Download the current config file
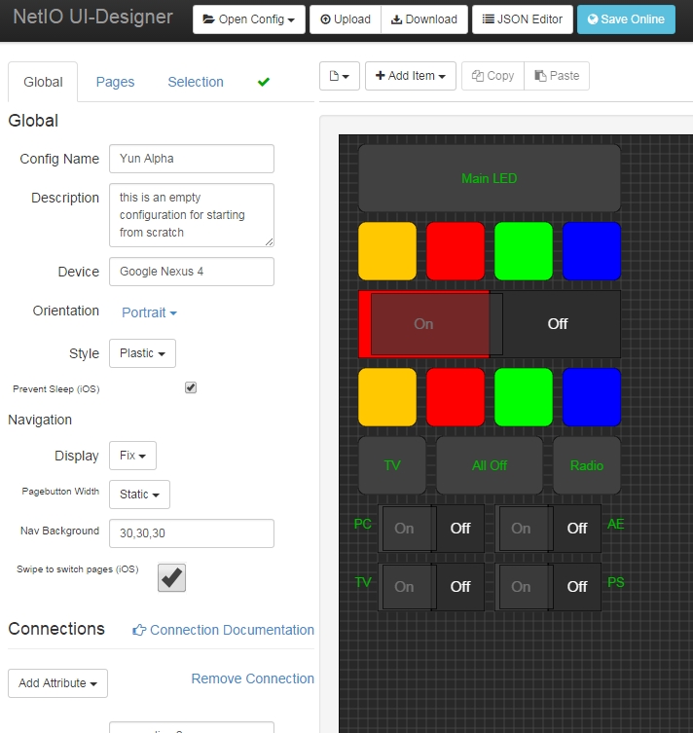The image size is (693, 733). click(424, 19)
